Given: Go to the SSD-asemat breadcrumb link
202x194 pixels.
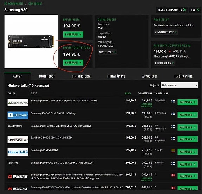Looking at the screenshot, I should click(35, 4).
